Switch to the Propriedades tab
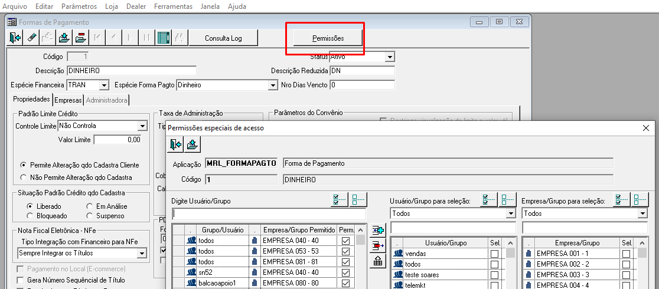The image size is (659, 289). [31, 100]
